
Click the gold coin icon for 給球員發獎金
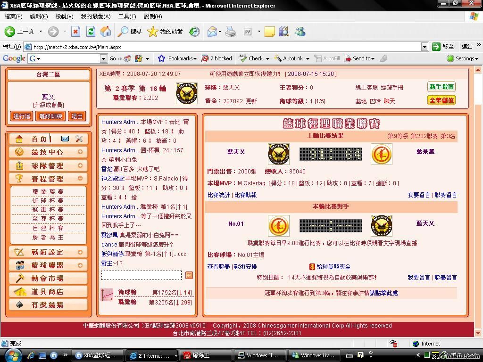[x=312, y=267]
